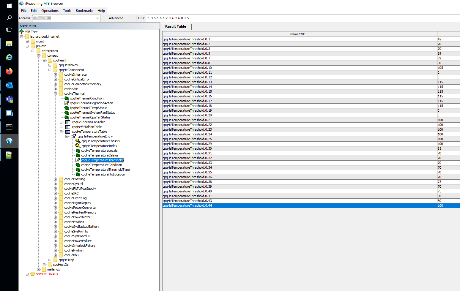Open Outlook from the taskbar
This screenshot has width=460, height=291.
pyautogui.click(x=9, y=85)
